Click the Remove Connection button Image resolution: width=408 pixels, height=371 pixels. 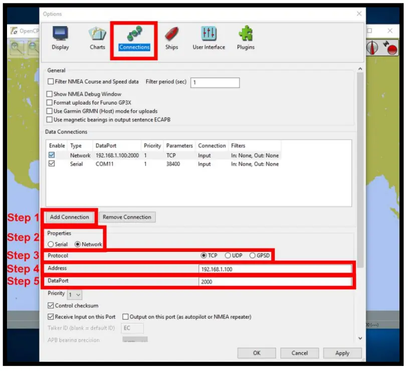pyautogui.click(x=127, y=217)
